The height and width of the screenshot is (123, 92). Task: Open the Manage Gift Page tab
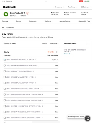pyautogui.click(x=84, y=21)
